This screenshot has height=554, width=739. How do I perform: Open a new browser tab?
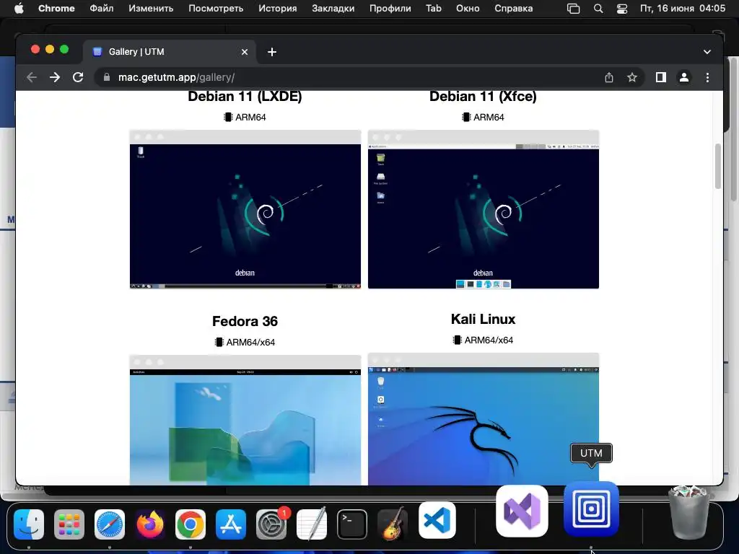coord(272,52)
